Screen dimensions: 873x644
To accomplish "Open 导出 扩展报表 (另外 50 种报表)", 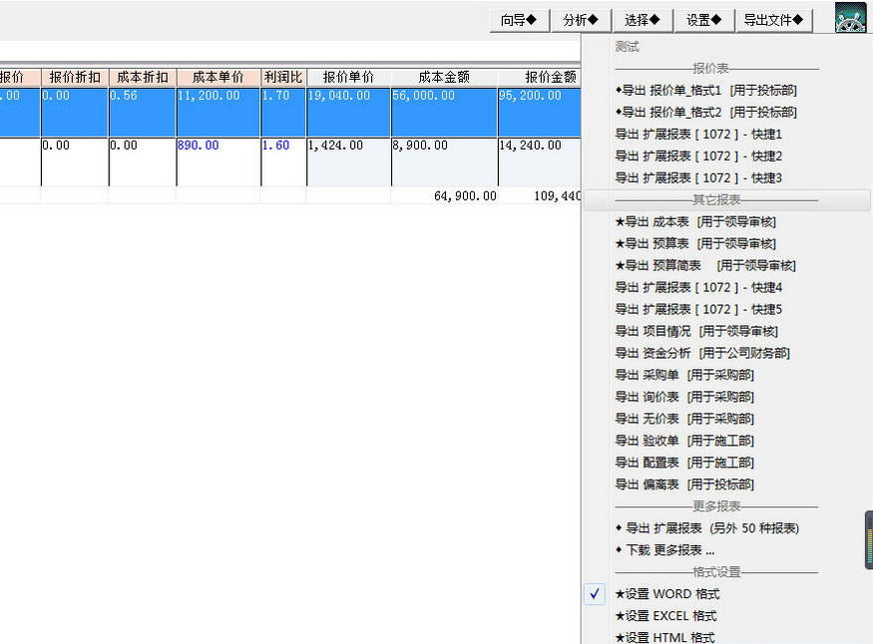I will pyautogui.click(x=707, y=528).
